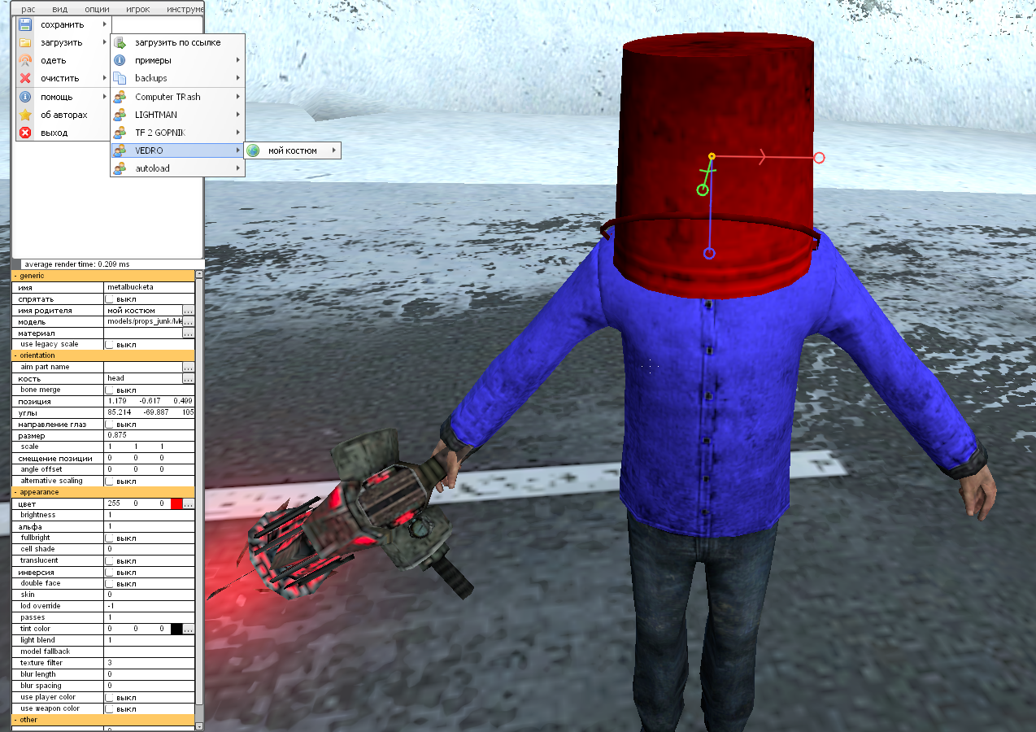Click the позиция value 1.179
This screenshot has width=1036, height=732.
(118, 402)
